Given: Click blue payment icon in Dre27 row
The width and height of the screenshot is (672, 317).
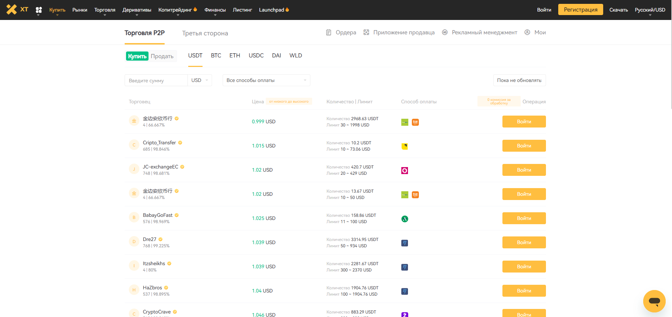Looking at the screenshot, I should 405,243.
